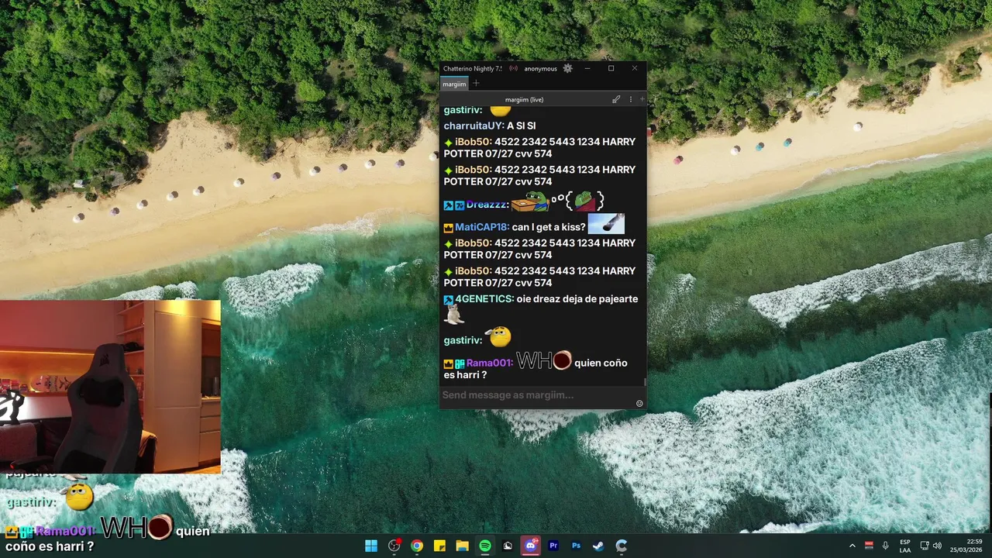992x558 pixels.
Task: Open Discord from the taskbar
Action: (531, 546)
